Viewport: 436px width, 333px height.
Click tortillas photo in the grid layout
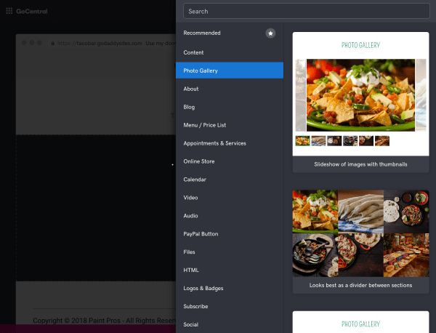360,212
